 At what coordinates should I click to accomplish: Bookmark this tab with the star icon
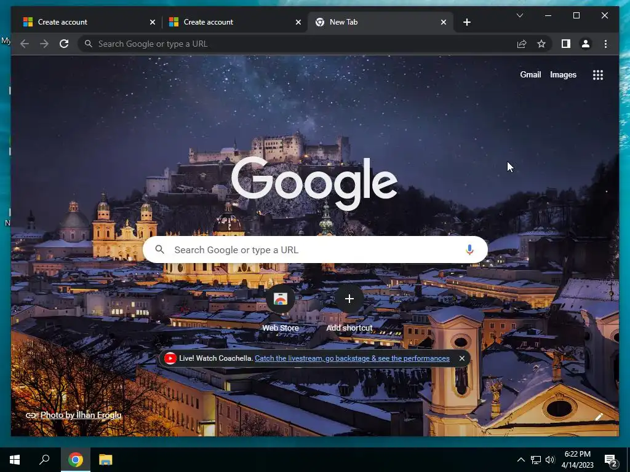[x=541, y=44]
